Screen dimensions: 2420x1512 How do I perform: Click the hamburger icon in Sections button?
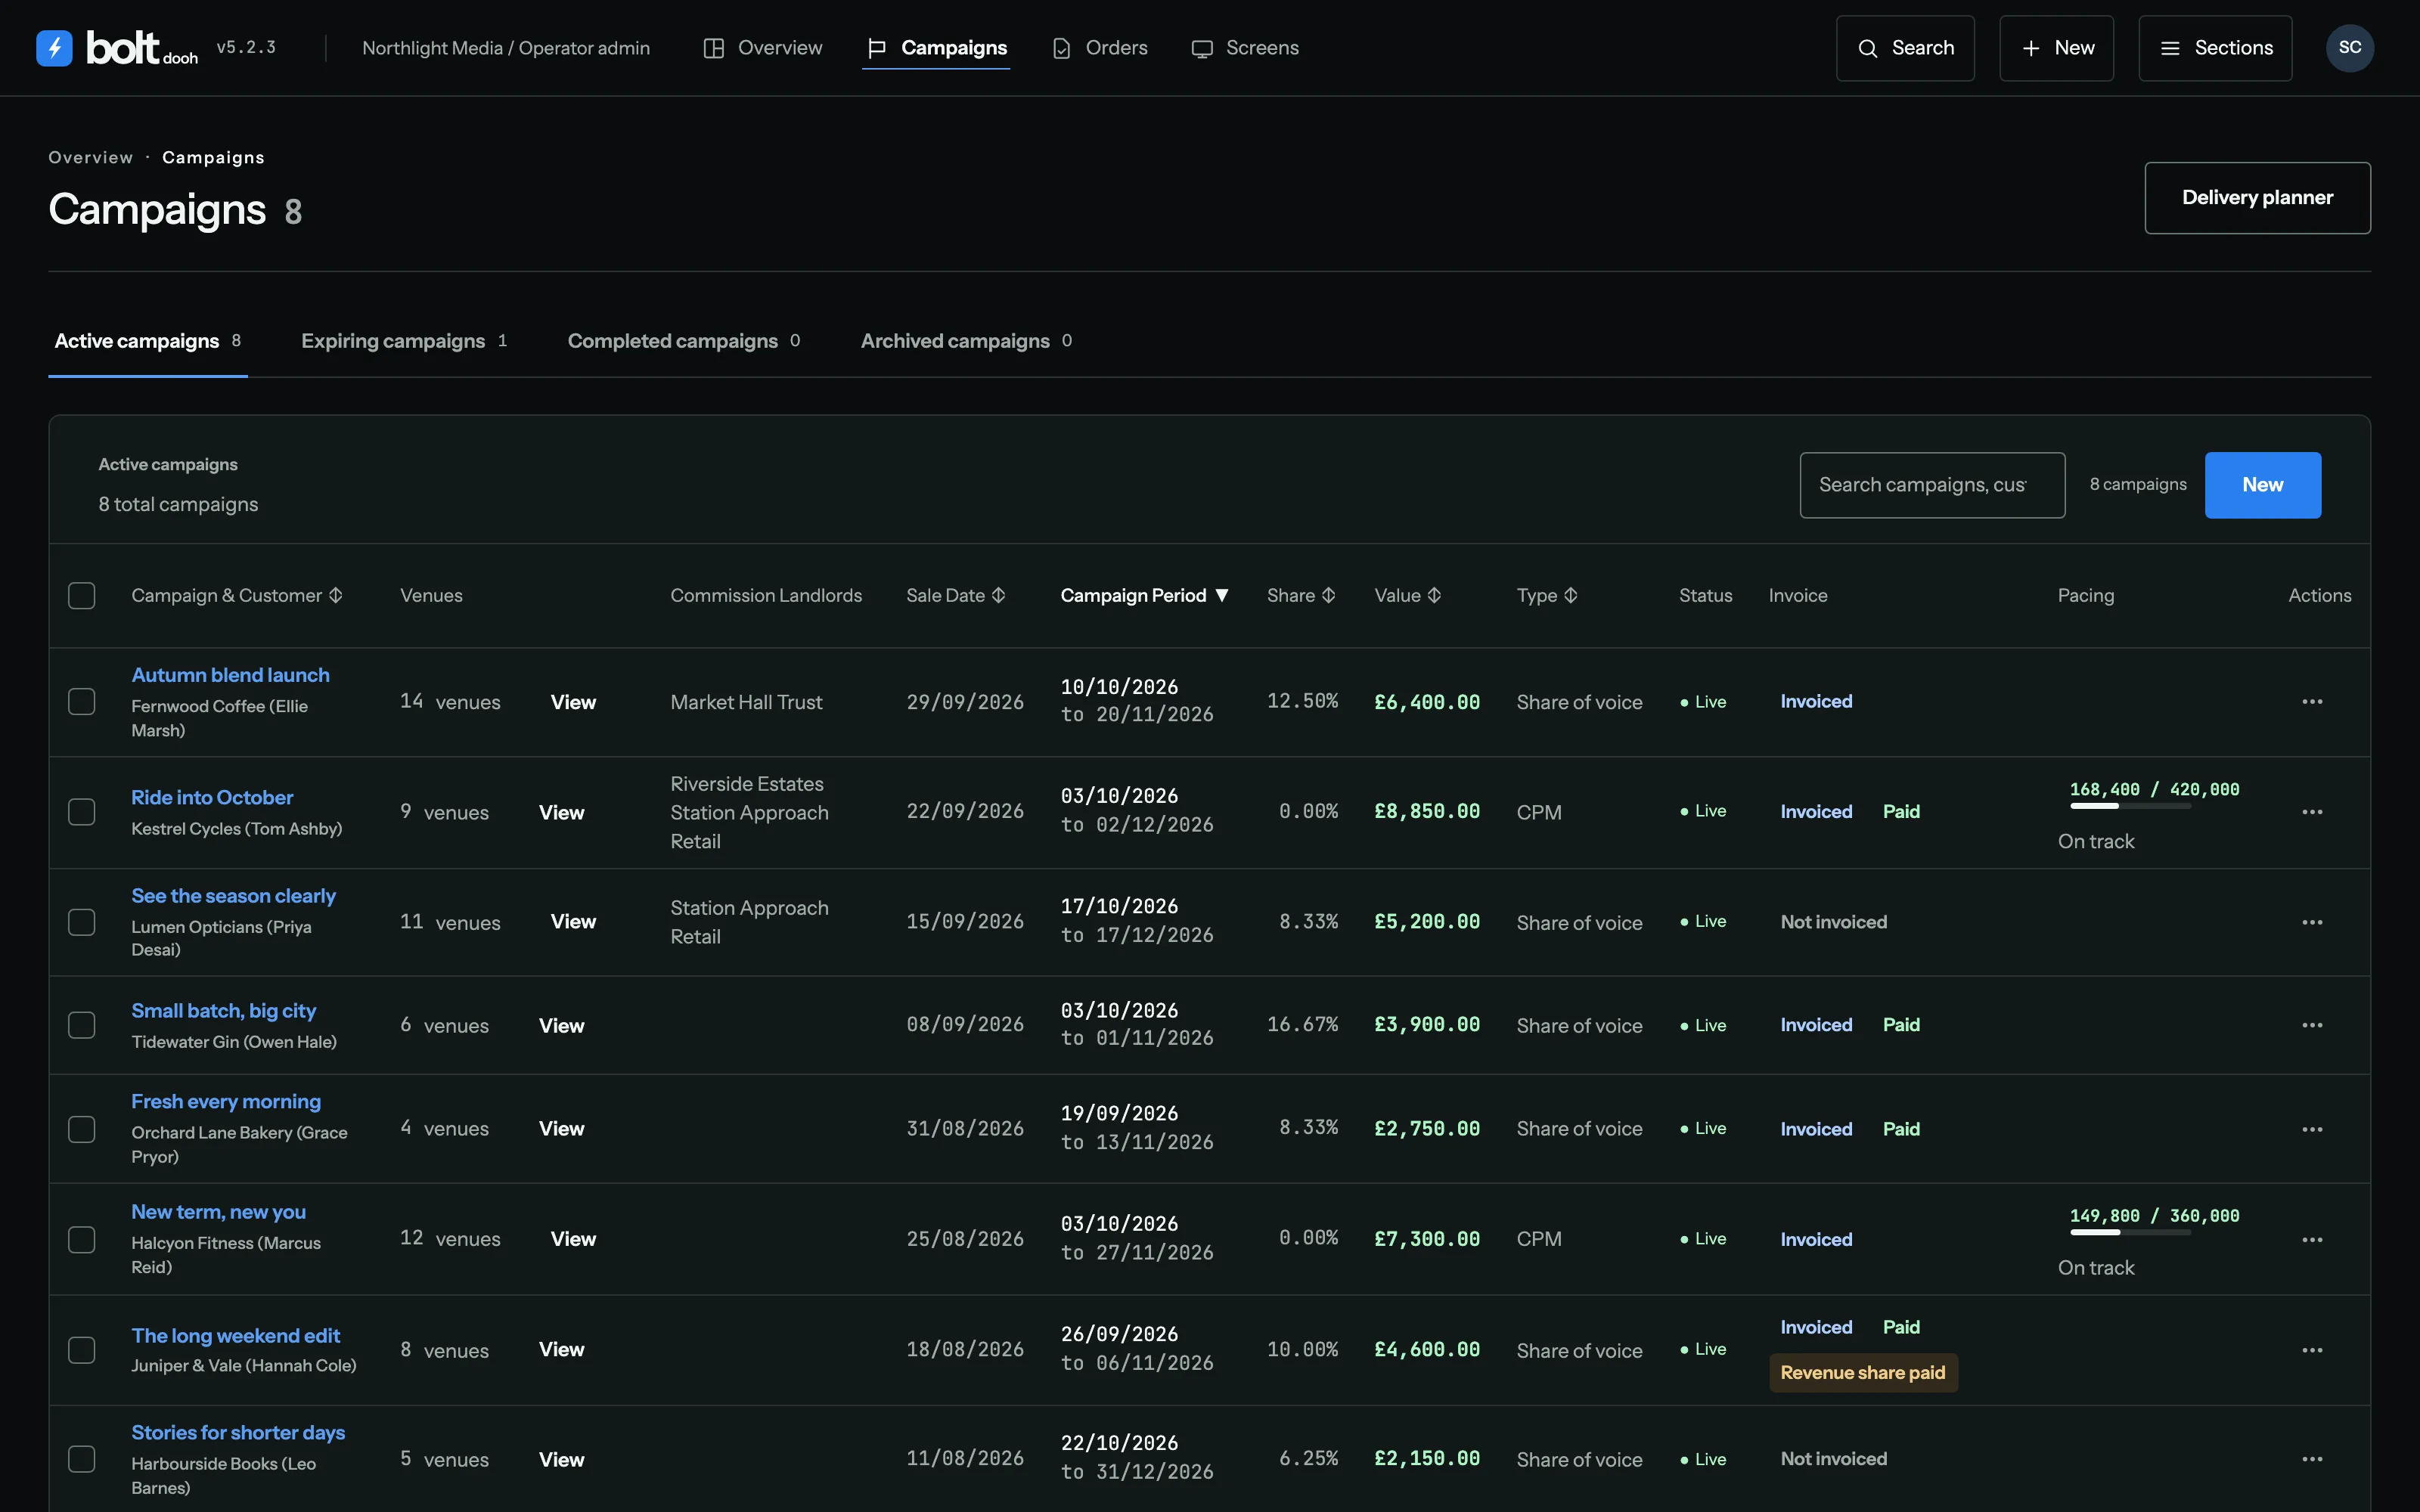click(2170, 48)
